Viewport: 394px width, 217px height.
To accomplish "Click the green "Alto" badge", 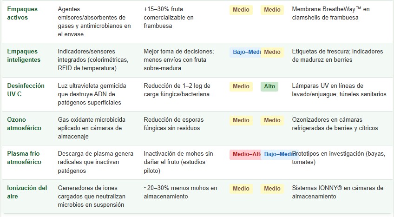I will [269, 86].
